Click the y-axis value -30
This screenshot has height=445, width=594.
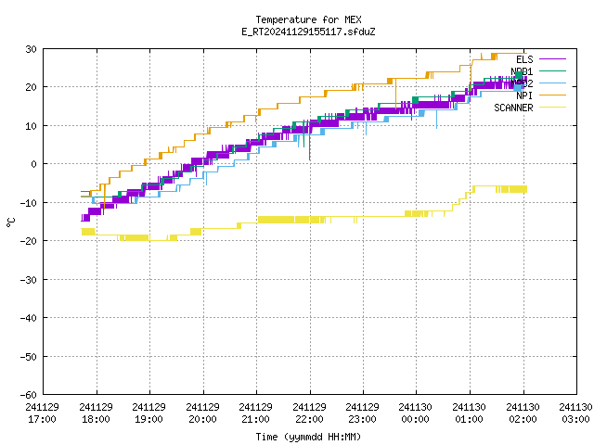point(29,280)
